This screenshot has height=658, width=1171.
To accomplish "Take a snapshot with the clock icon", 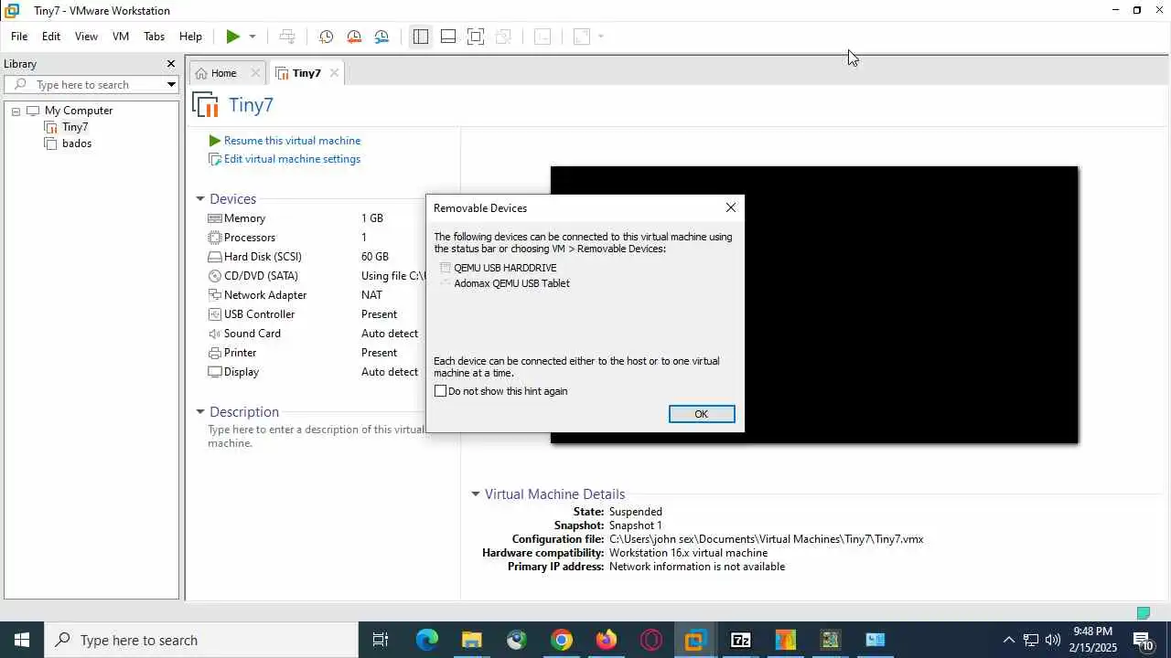I will coord(326,37).
